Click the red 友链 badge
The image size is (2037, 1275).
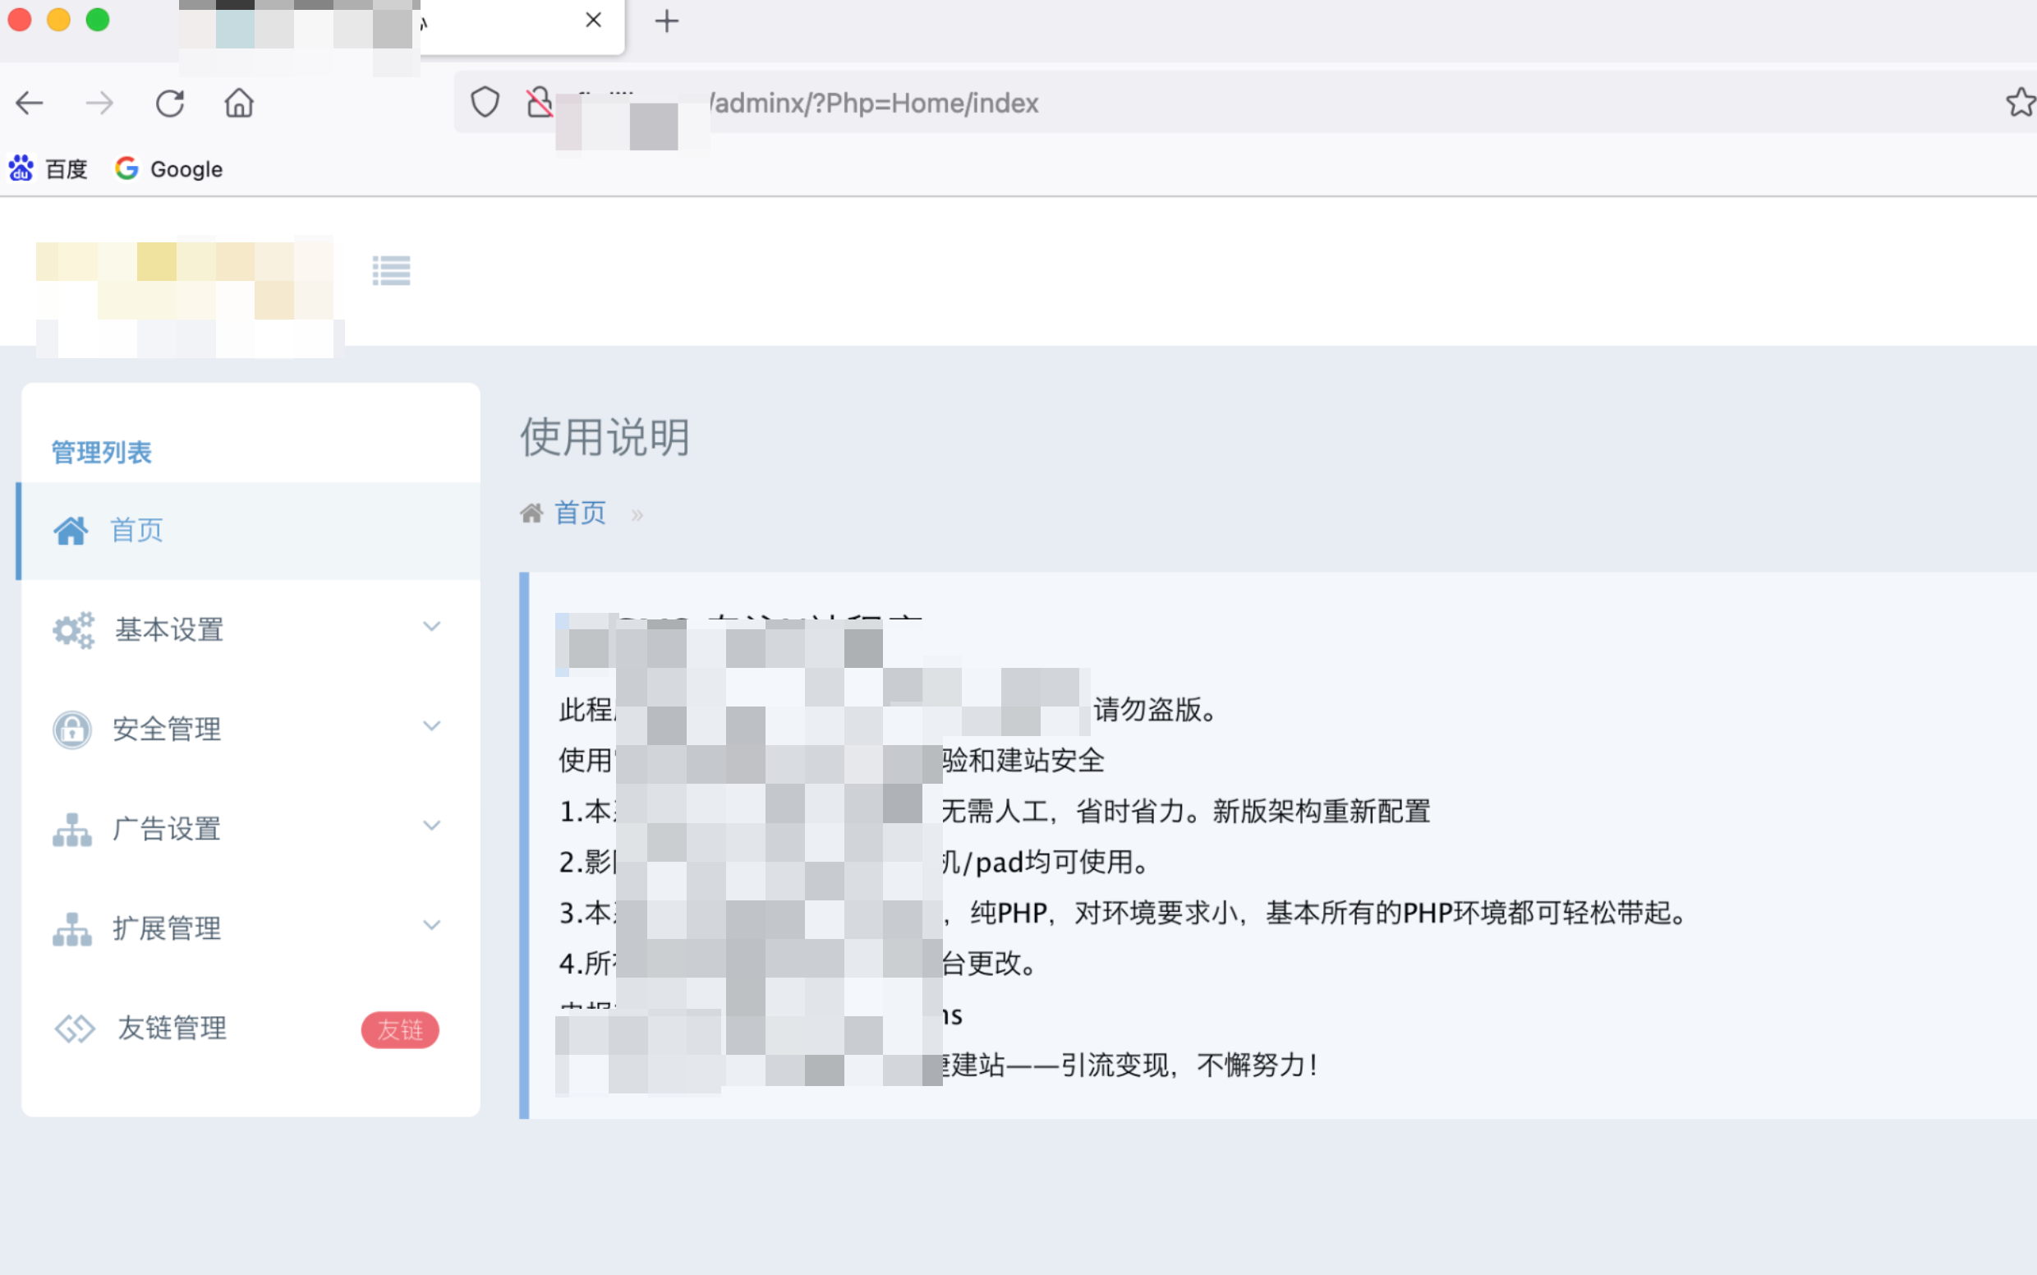click(400, 1029)
